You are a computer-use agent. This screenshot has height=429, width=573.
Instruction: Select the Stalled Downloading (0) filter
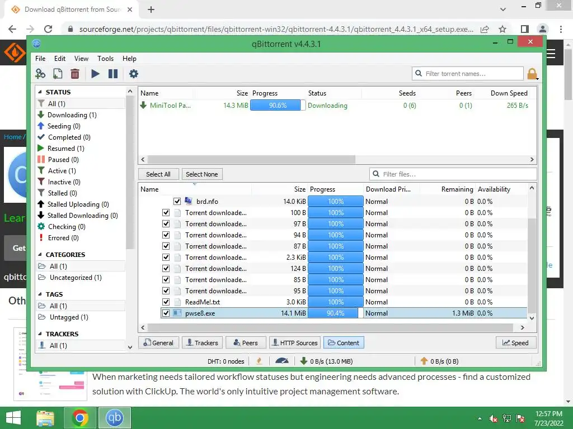pos(82,216)
